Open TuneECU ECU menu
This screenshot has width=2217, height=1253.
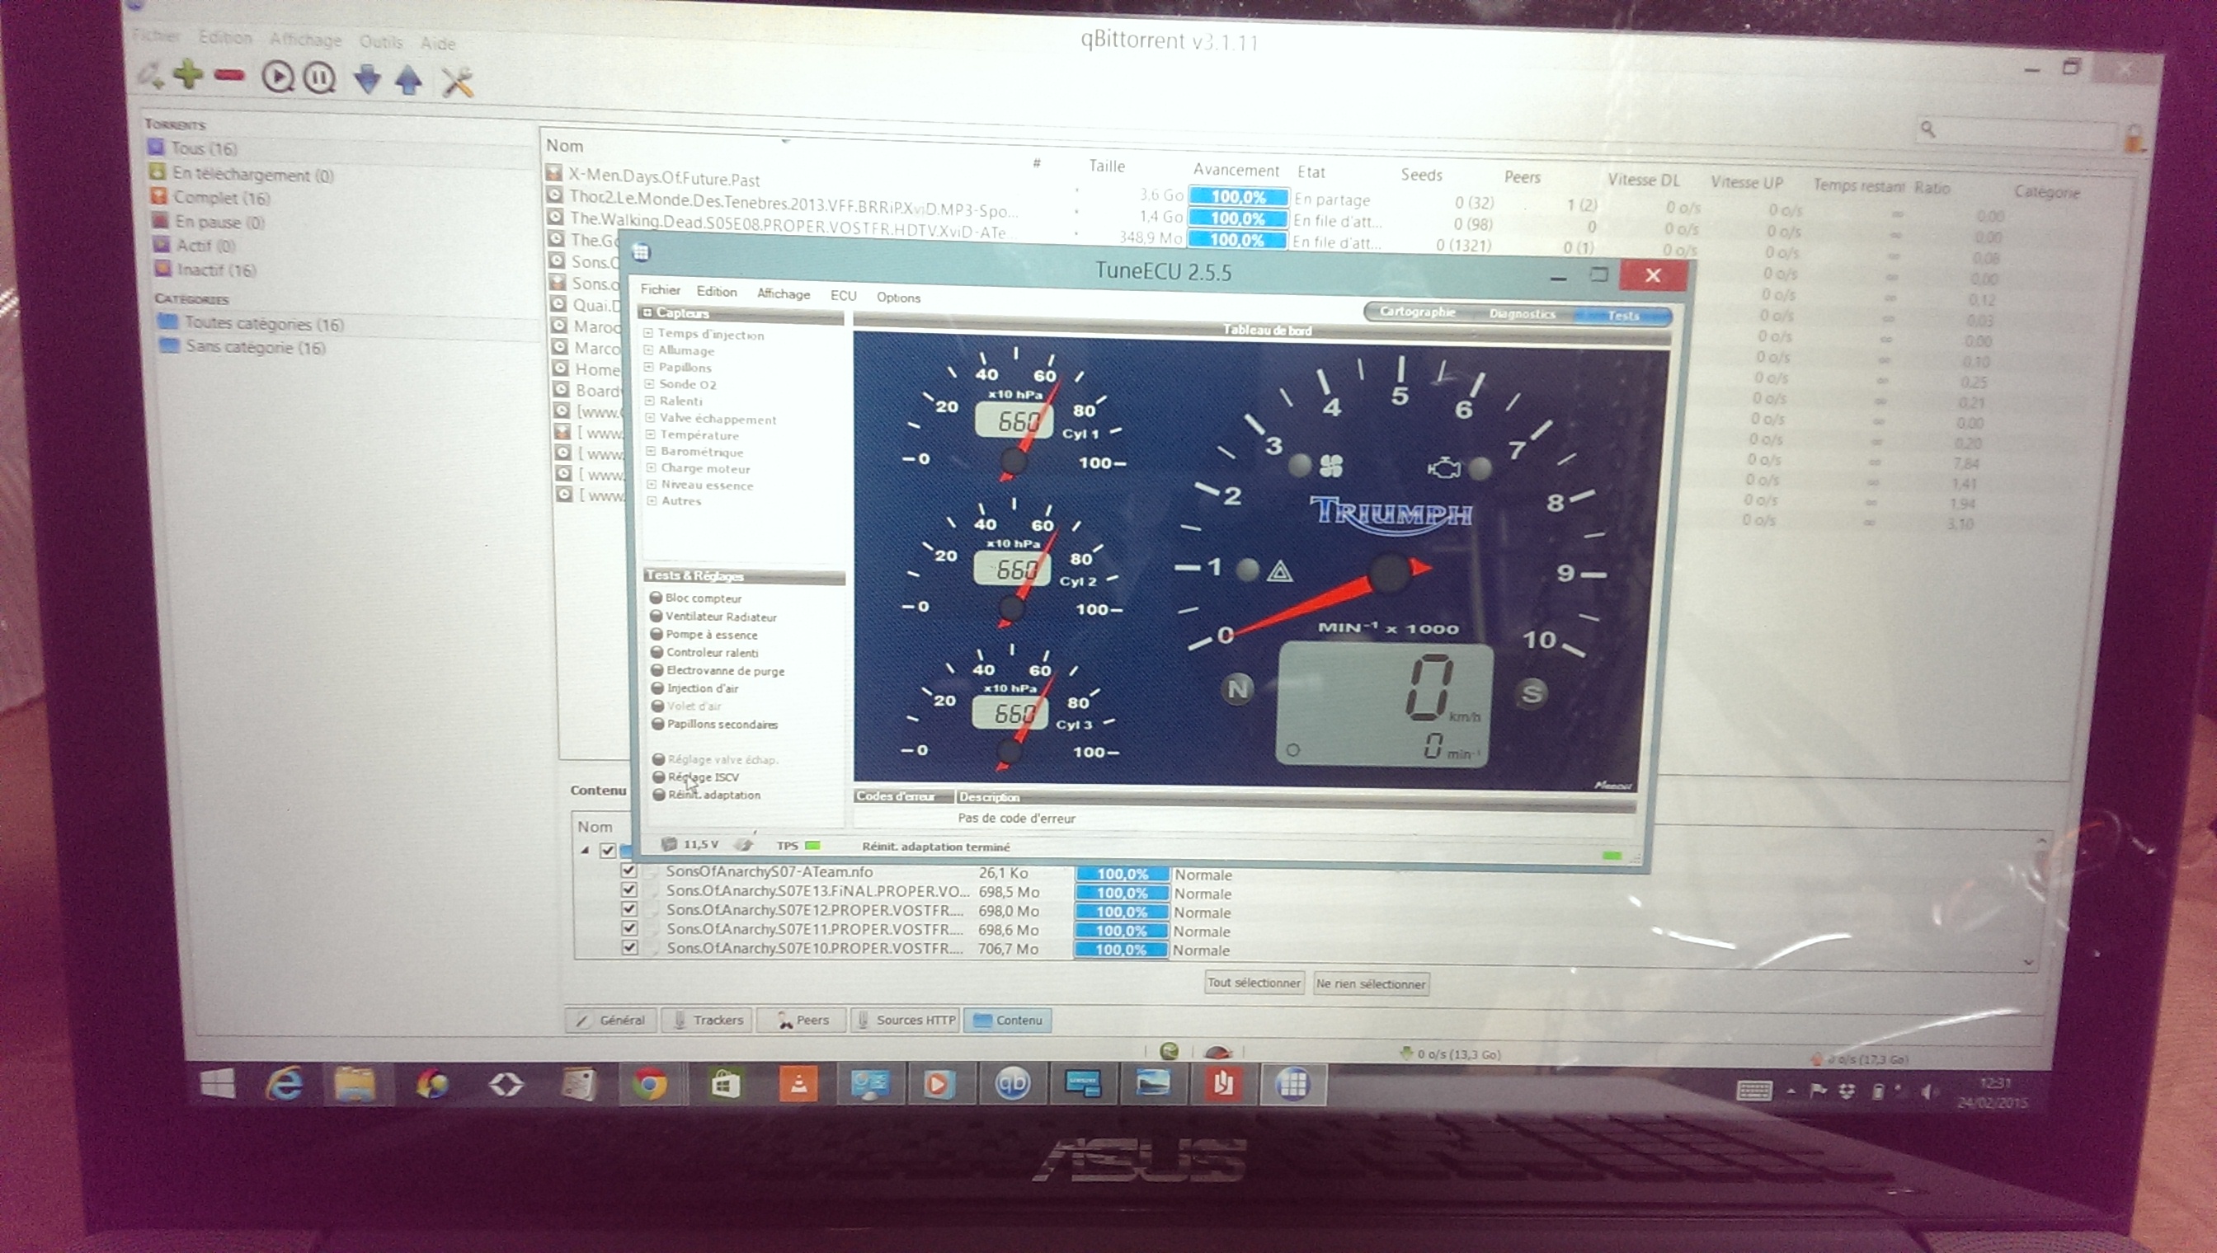tap(843, 295)
